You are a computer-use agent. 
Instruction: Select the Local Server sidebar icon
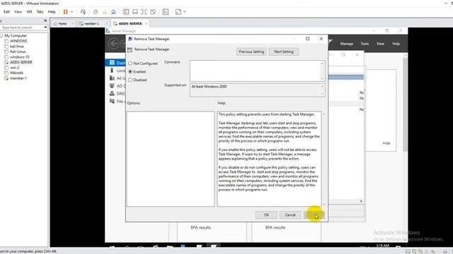coord(112,71)
